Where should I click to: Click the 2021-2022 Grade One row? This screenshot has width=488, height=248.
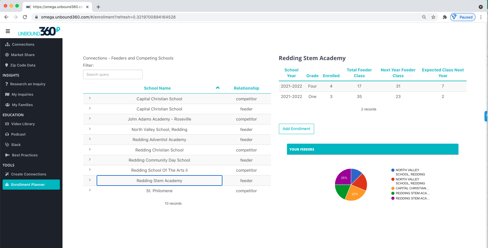tap(373, 97)
